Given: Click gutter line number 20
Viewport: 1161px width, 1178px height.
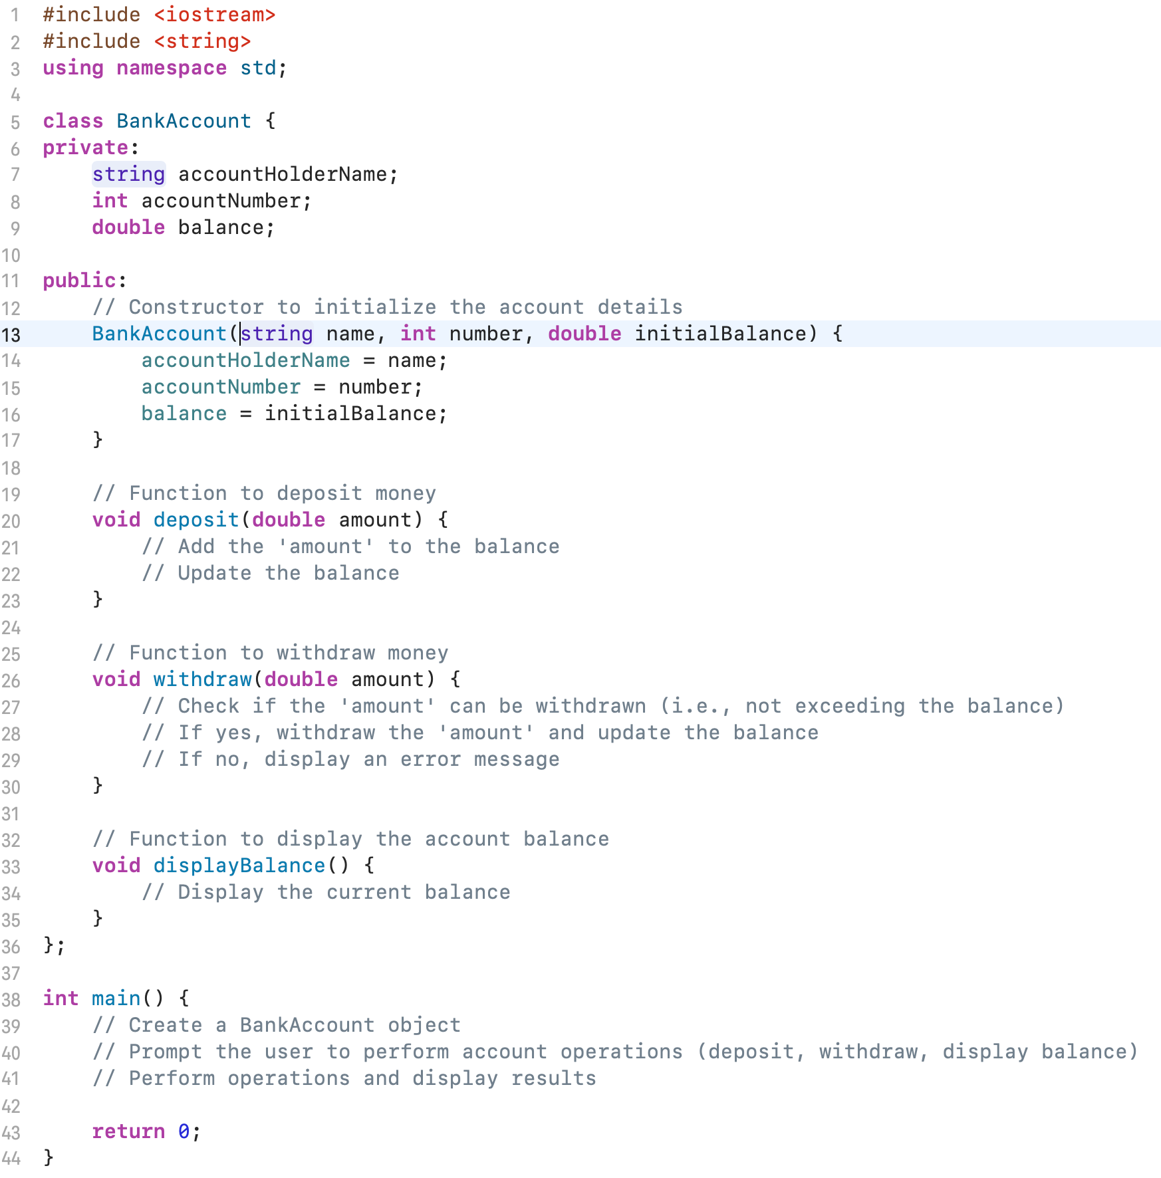Looking at the screenshot, I should [x=11, y=521].
